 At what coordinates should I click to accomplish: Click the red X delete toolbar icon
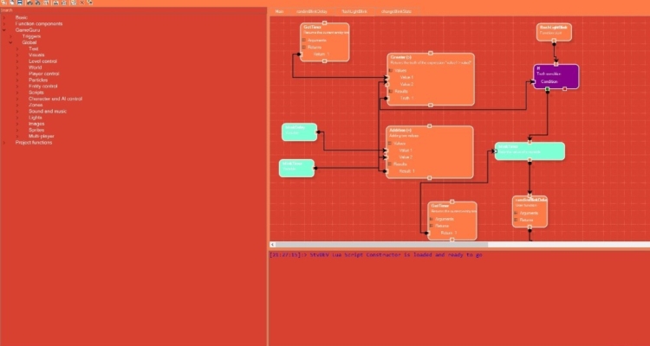pos(81,3)
